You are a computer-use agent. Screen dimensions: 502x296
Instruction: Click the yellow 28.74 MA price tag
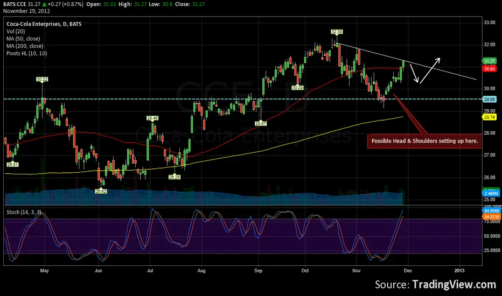[490, 117]
